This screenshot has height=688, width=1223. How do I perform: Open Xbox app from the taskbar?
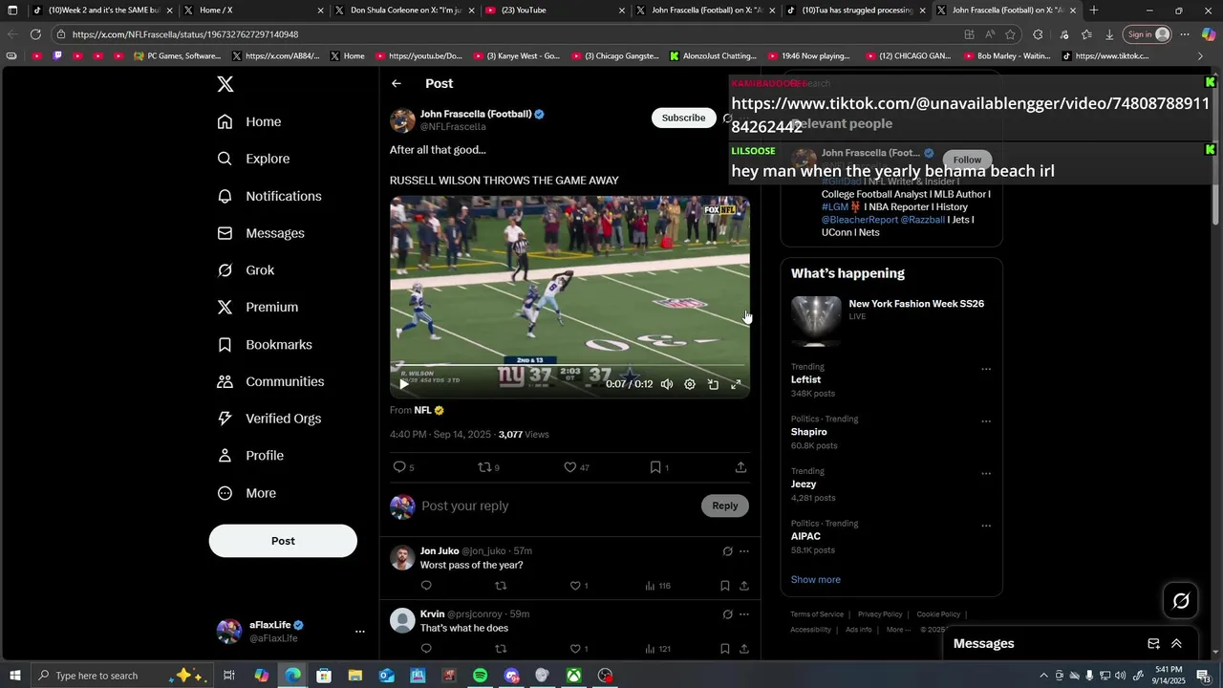[573, 676]
